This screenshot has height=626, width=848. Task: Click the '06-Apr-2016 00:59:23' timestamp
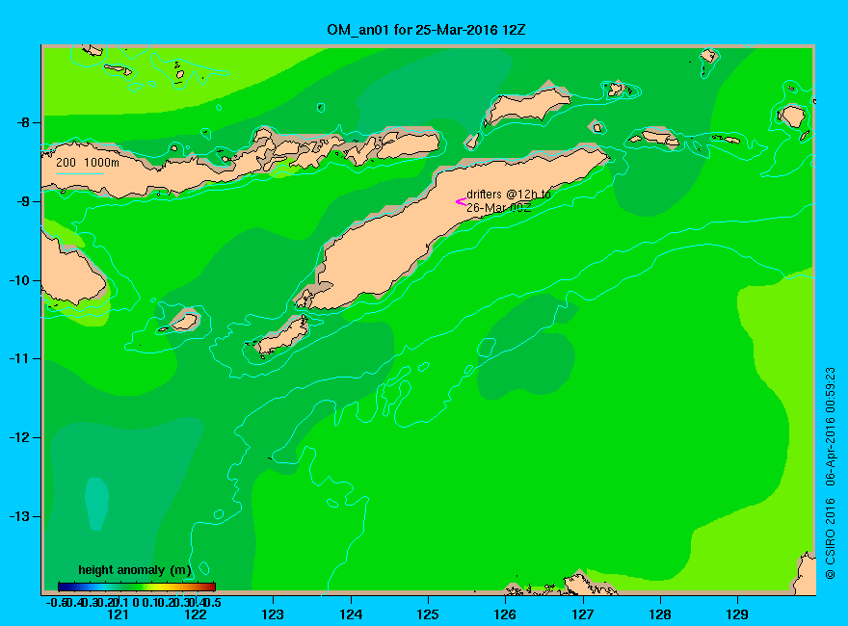(830, 427)
